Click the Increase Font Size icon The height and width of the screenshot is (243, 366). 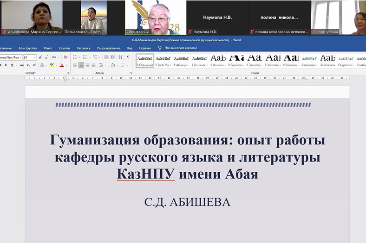41,57
